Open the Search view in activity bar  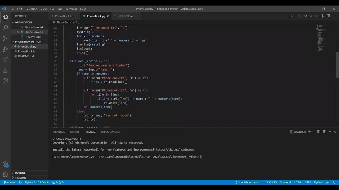pyautogui.click(x=5, y=28)
